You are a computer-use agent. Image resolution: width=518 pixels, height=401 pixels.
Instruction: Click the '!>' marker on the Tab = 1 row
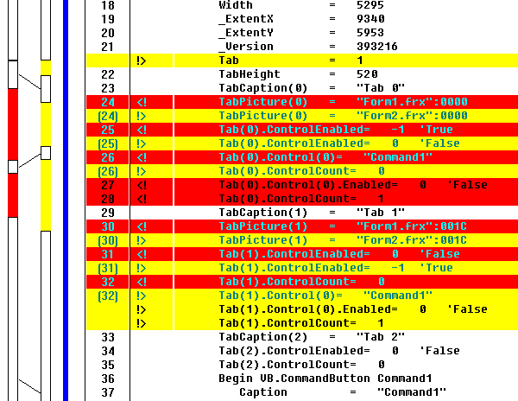[142, 60]
